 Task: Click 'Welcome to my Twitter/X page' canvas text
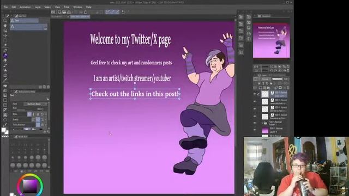click(130, 40)
